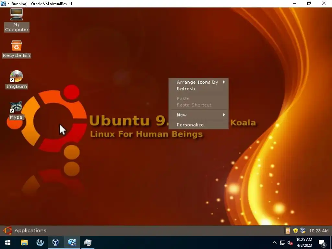Click the host network status tray icon
The image size is (332, 249).
(x=282, y=243)
